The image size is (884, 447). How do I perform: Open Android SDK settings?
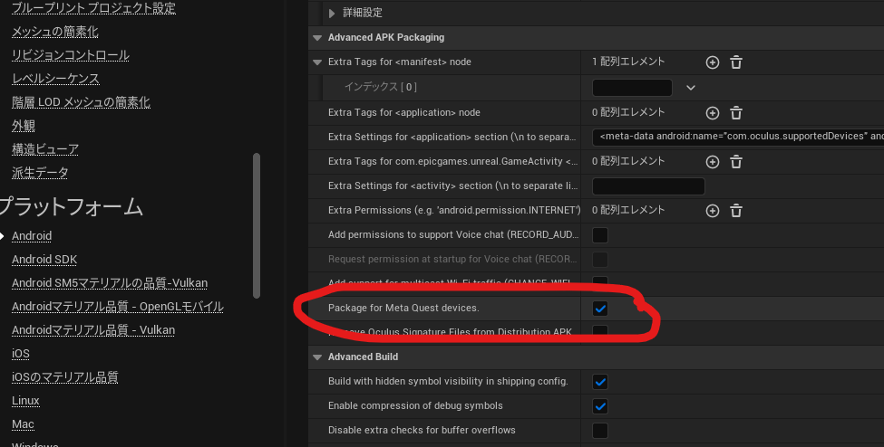[44, 260]
